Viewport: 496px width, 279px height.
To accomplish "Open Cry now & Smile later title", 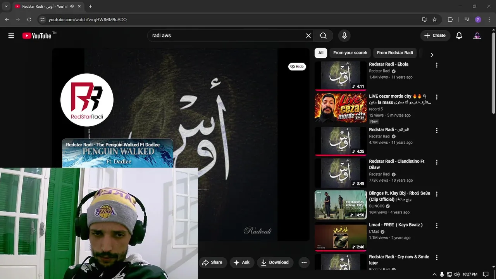I will (x=399, y=260).
